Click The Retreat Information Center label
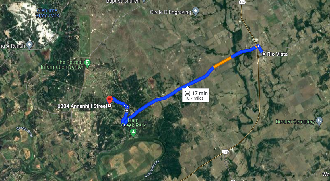The width and height of the screenshot is (330, 181). point(62,64)
